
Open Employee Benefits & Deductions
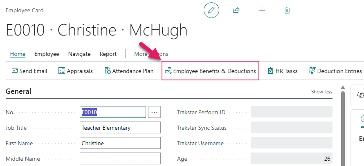coord(210,71)
